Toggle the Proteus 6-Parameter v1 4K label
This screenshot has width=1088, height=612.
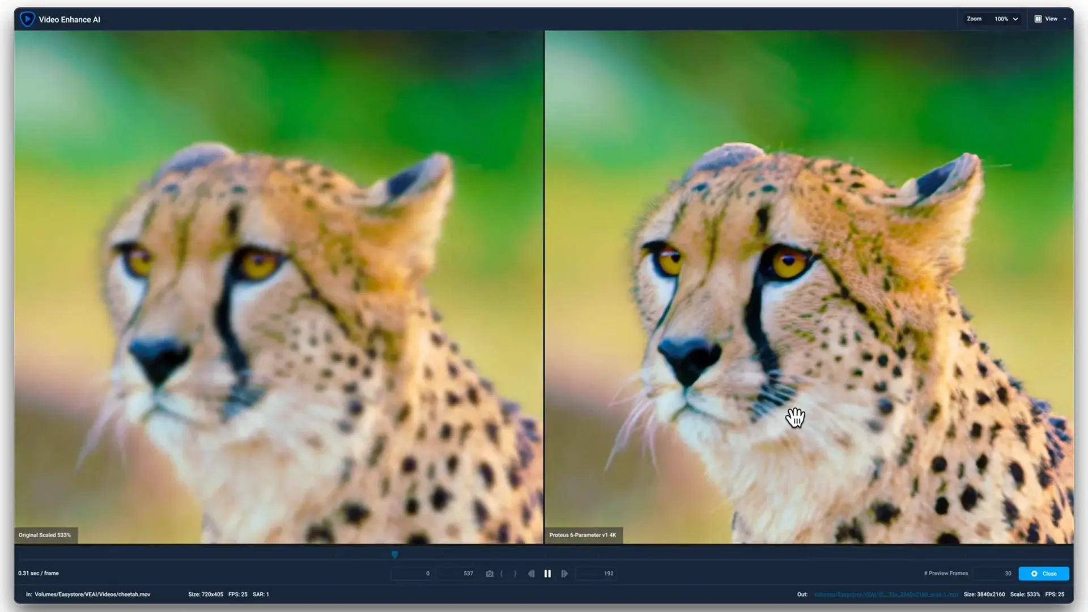click(584, 535)
